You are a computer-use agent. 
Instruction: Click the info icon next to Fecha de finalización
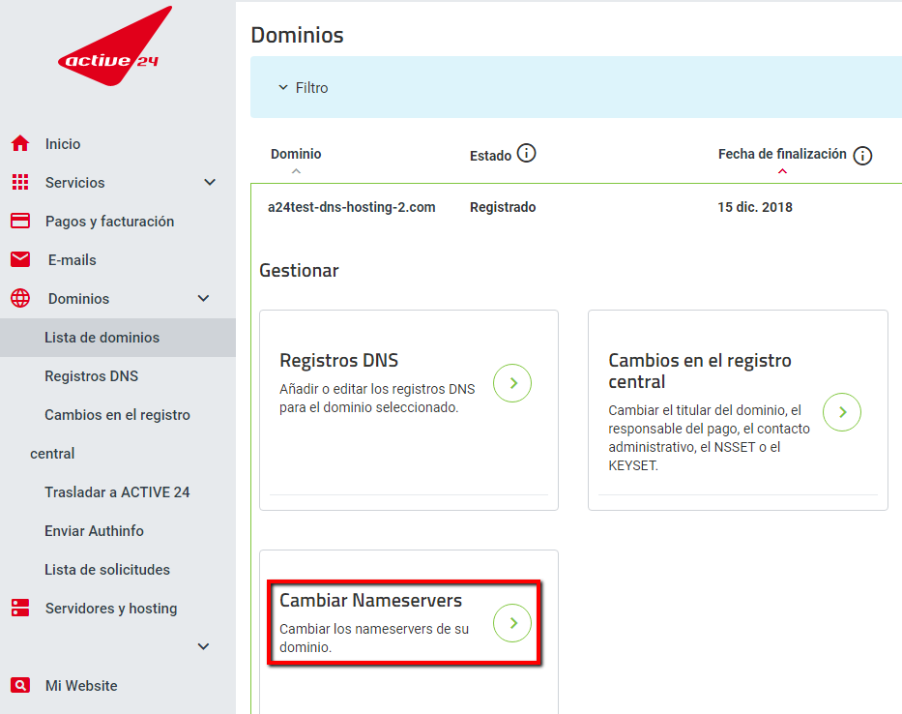(x=862, y=155)
